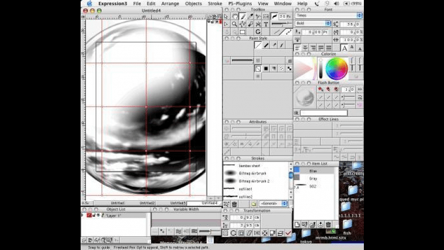Open the General strokes category dropdown
This screenshot has height=250, width=444.
pos(273,204)
